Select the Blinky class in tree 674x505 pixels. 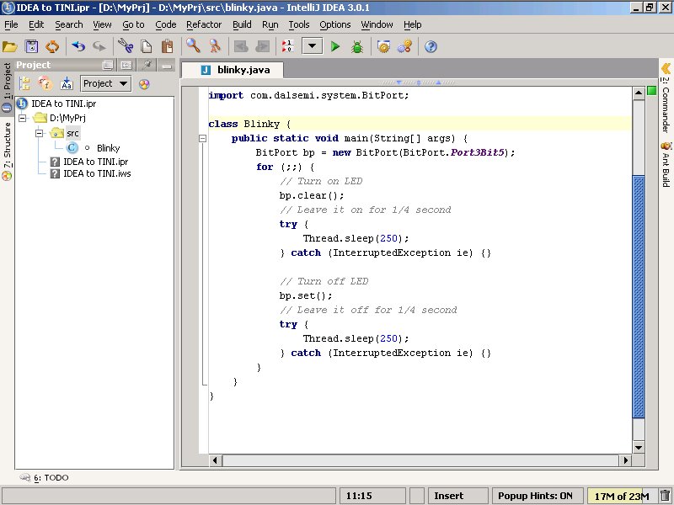click(108, 148)
